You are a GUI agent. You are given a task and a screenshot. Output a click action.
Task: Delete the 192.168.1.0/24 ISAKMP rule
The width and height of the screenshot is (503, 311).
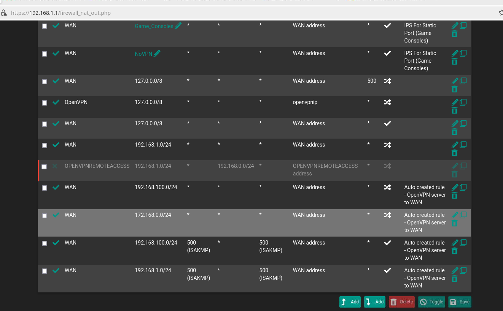pyautogui.click(x=454, y=279)
